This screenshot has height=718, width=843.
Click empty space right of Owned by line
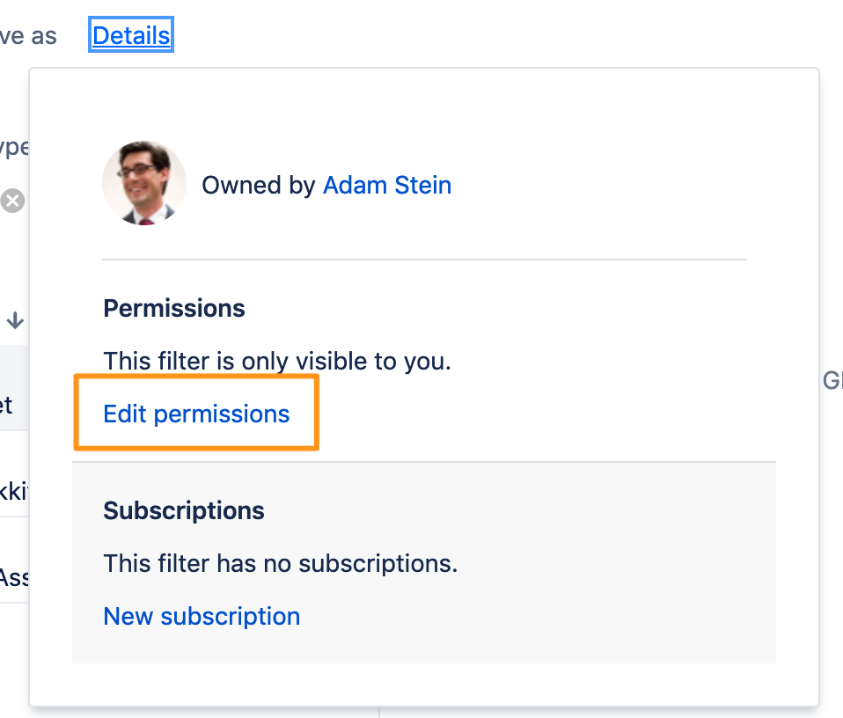pos(597,186)
